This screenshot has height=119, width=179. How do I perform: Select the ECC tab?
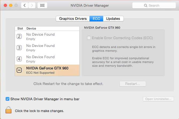(x=96, y=18)
